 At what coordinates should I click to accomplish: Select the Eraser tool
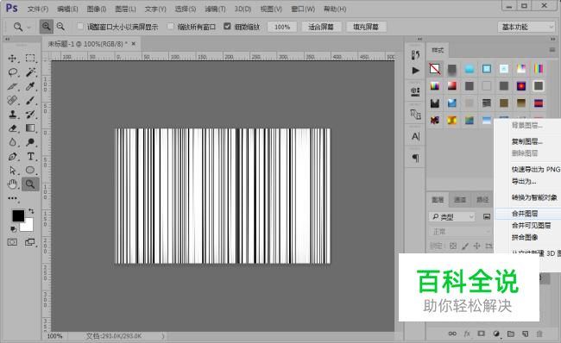tap(13, 128)
